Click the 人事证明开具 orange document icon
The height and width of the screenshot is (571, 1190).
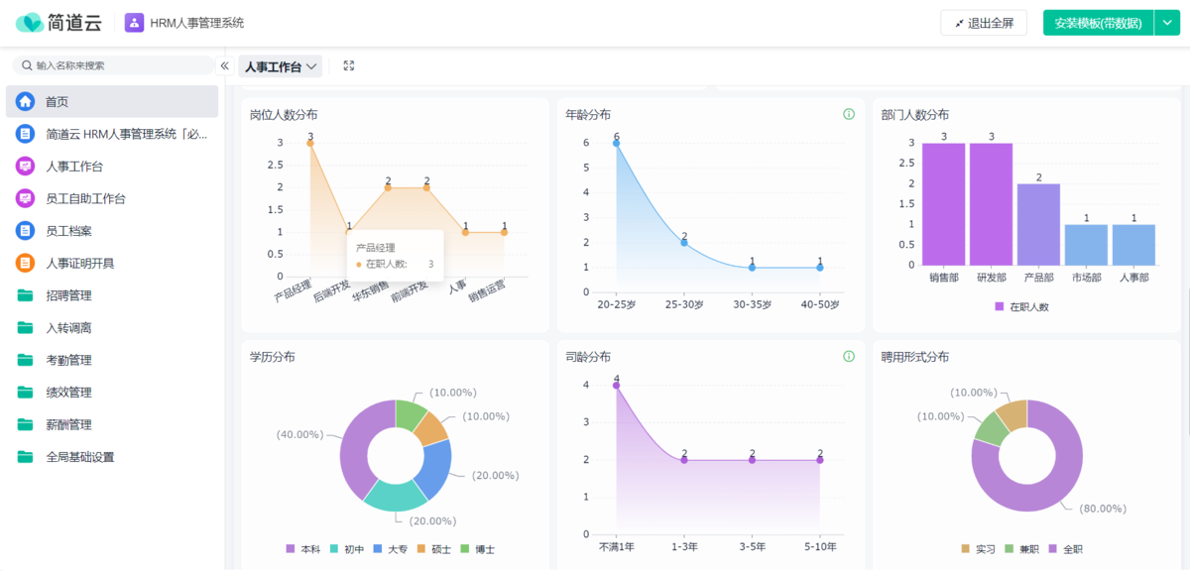pos(25,263)
